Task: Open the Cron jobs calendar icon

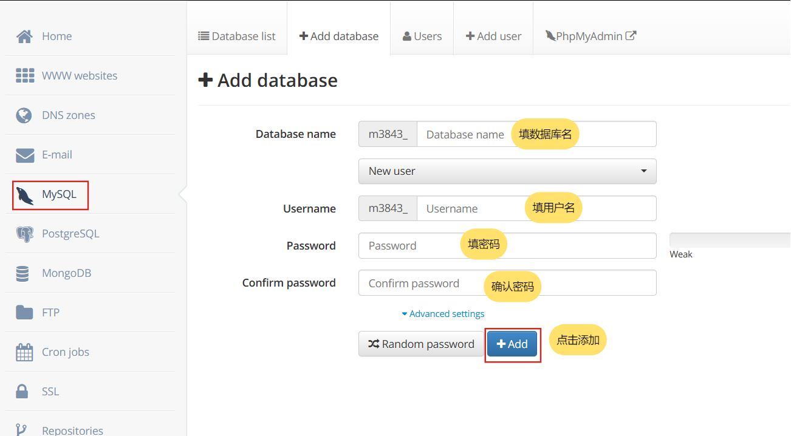Action: [24, 352]
